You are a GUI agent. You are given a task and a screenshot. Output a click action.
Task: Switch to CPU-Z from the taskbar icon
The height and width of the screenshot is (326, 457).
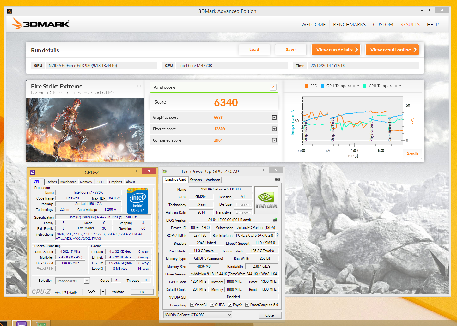coord(21,323)
